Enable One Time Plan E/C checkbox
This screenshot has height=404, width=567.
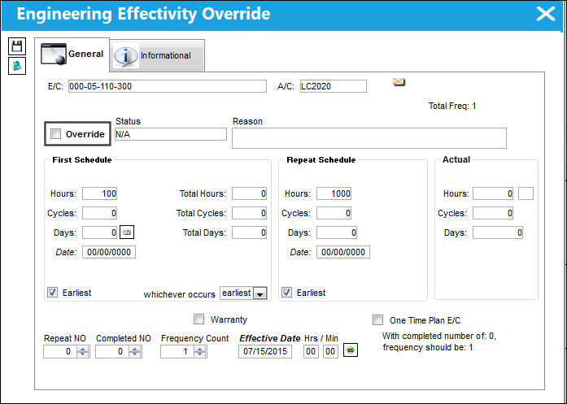click(x=378, y=319)
